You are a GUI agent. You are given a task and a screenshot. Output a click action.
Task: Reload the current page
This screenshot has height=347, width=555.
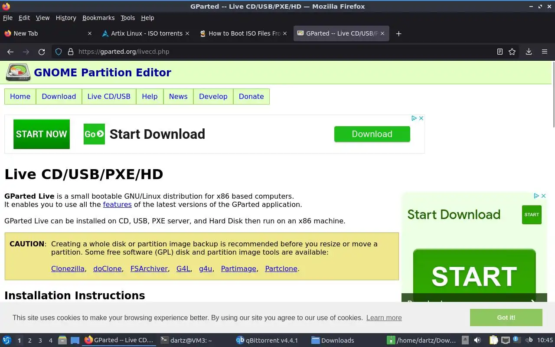[42, 52]
